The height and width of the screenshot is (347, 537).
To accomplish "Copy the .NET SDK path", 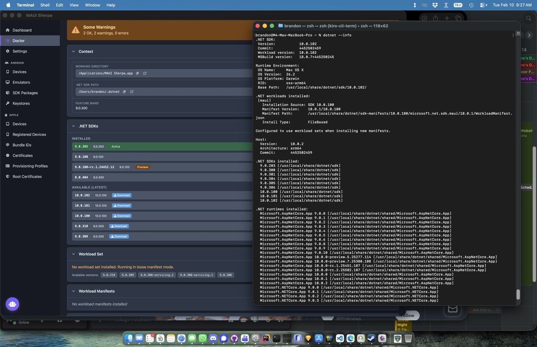I will 124,92.
